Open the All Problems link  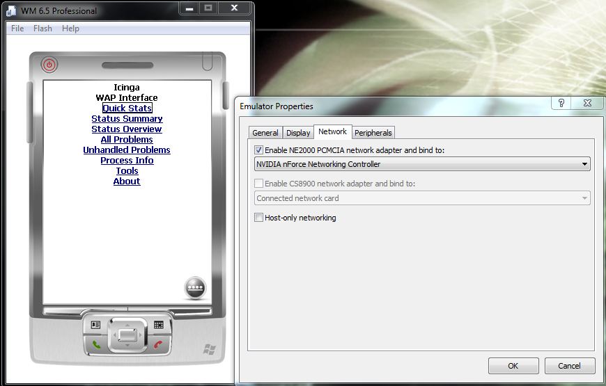click(x=127, y=139)
